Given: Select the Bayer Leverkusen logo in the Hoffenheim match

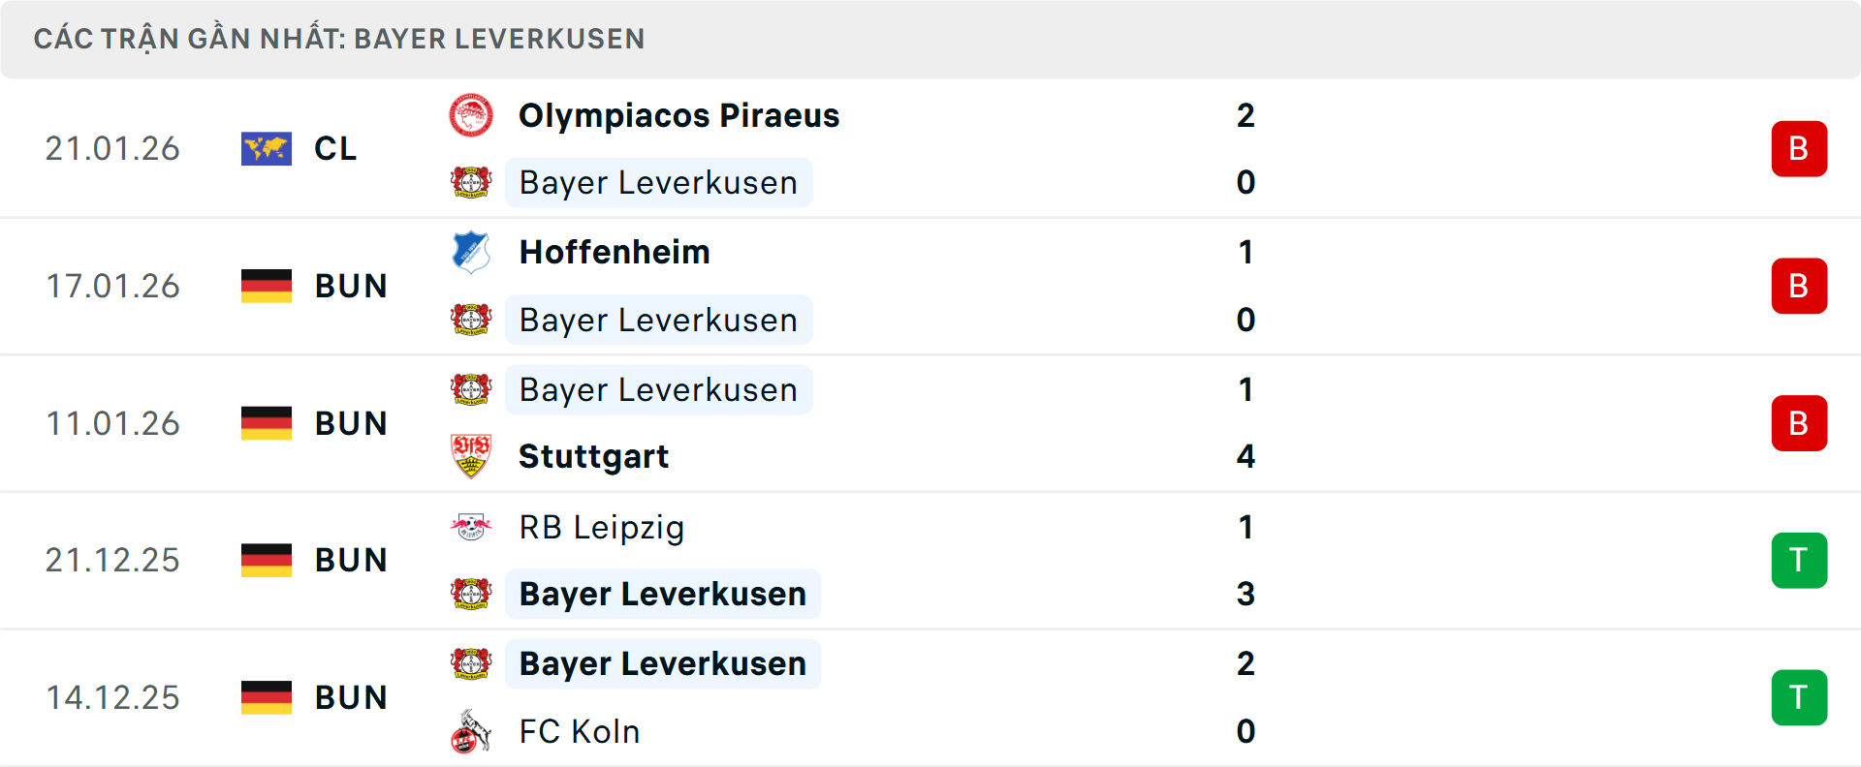Looking at the screenshot, I should pos(472,320).
